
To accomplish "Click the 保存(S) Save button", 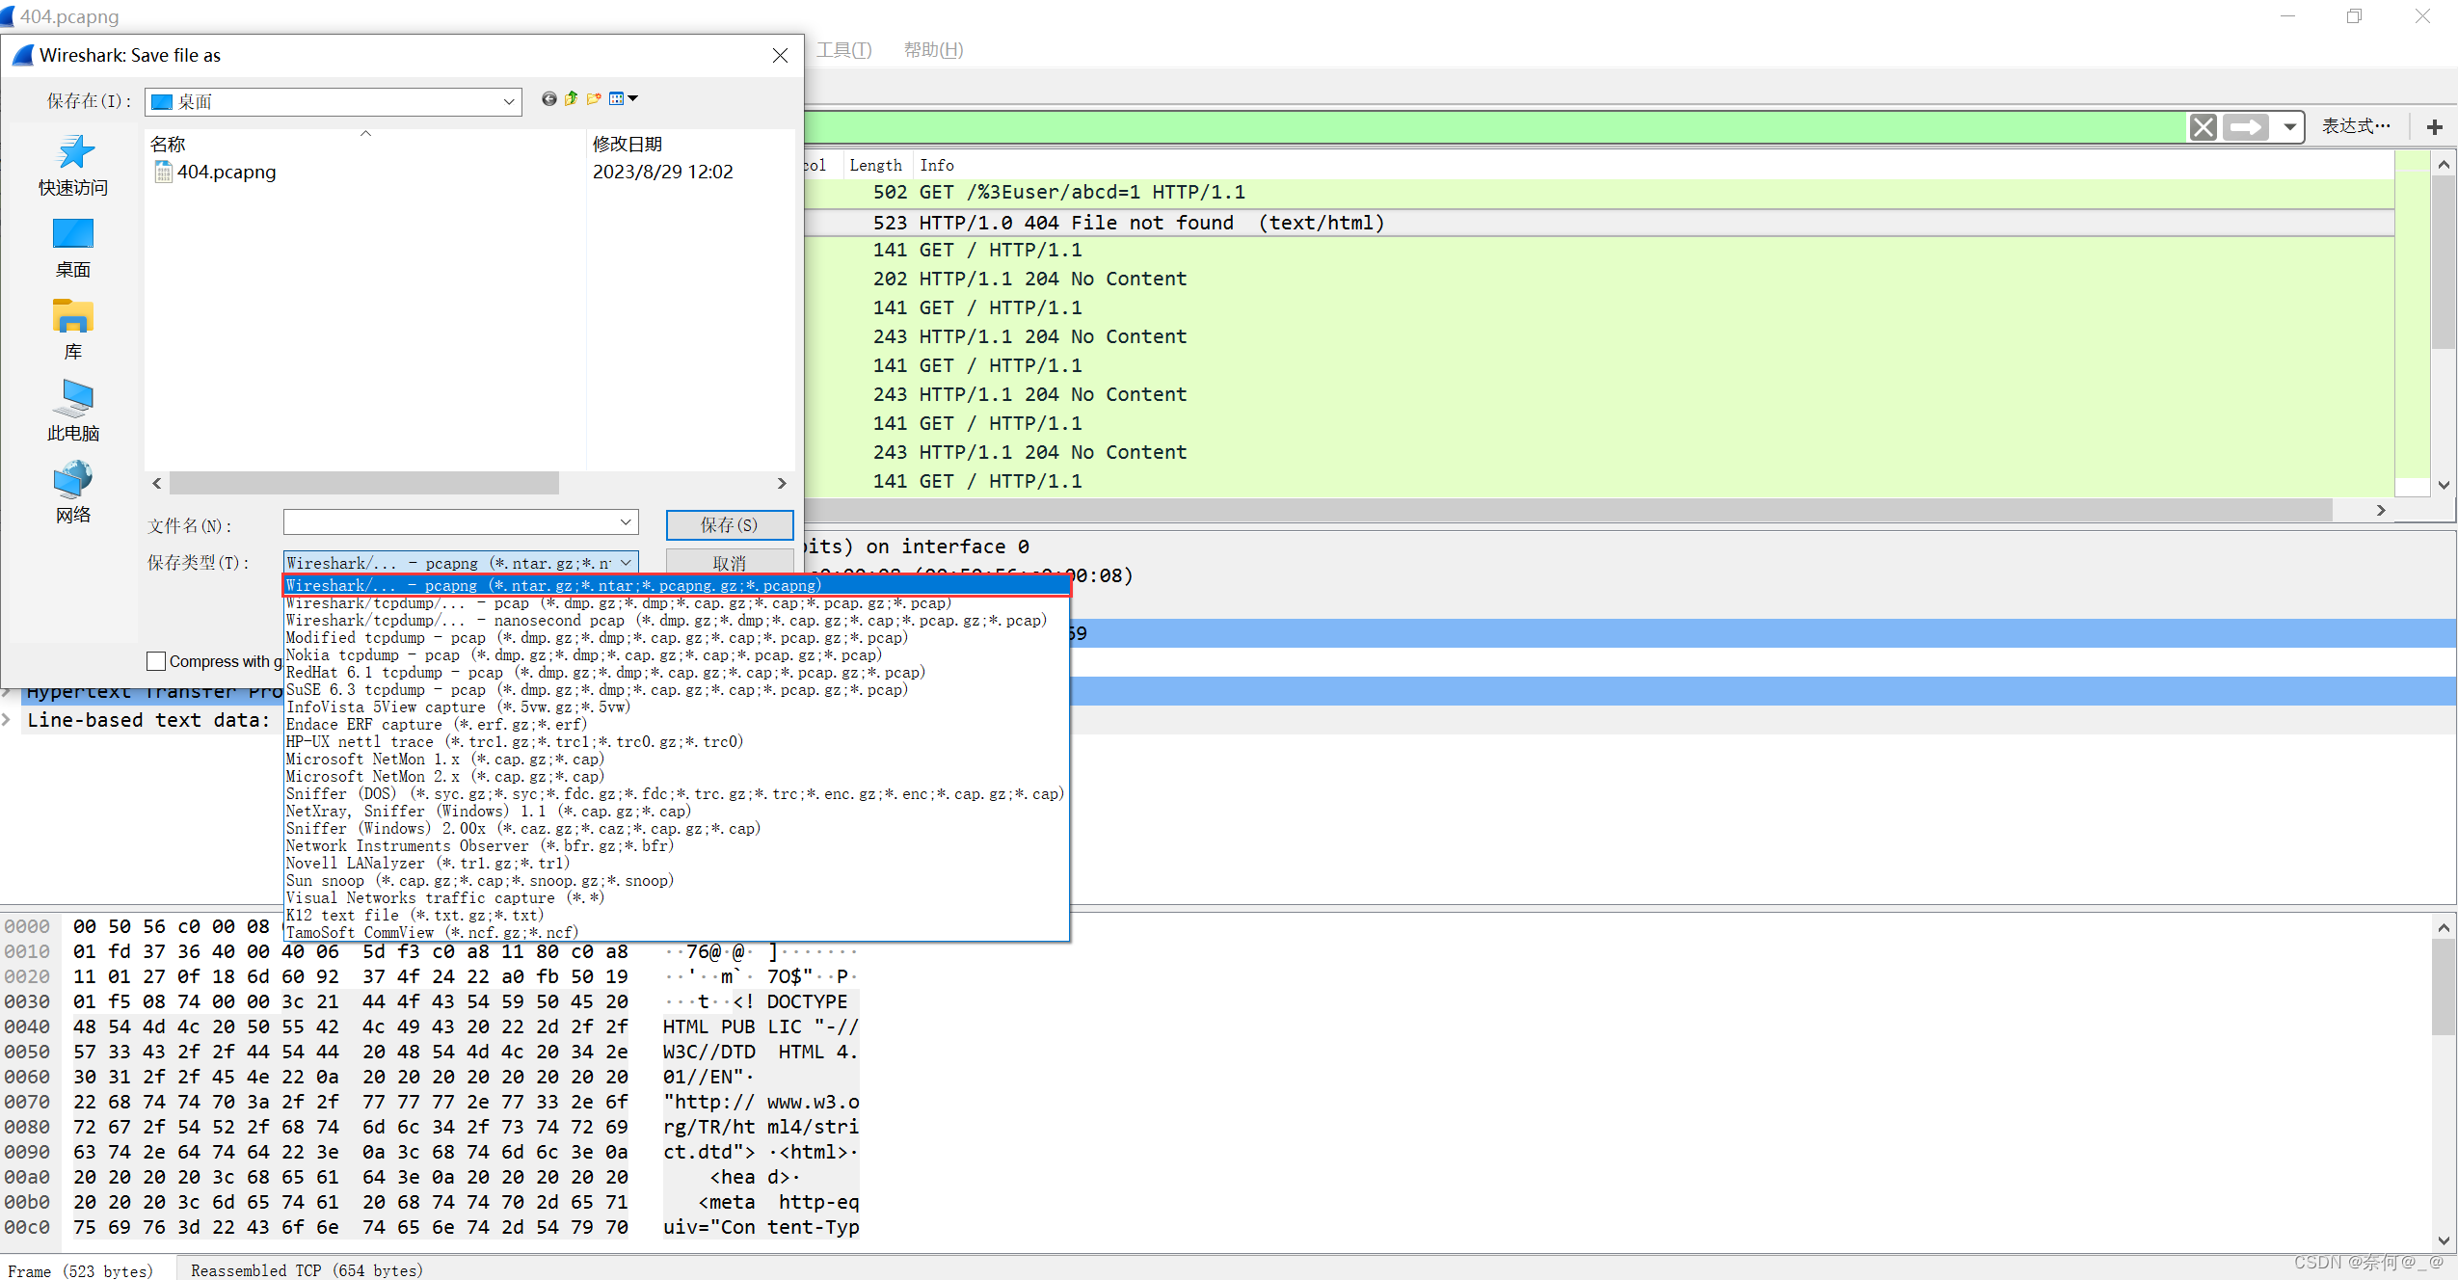I will [x=730, y=525].
